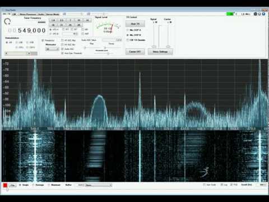The image size is (269, 202).
Task: Open Voice Settings
Action: click(x=160, y=52)
